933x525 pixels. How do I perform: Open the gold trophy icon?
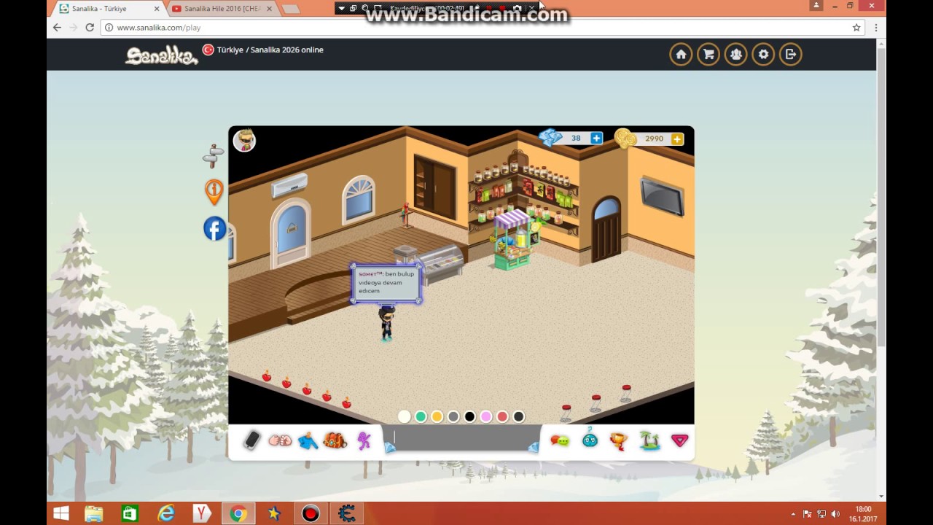(x=619, y=441)
